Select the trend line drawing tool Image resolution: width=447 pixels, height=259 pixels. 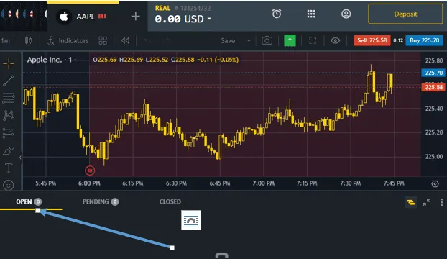[x=9, y=81]
